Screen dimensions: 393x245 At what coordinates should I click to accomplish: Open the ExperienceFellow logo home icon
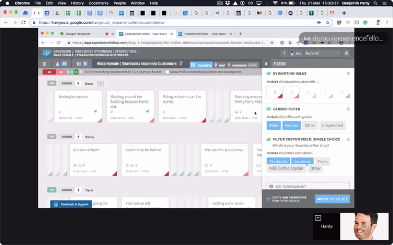click(x=46, y=53)
